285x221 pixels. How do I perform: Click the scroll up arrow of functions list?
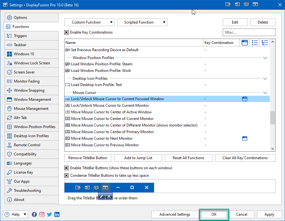pos(272,42)
